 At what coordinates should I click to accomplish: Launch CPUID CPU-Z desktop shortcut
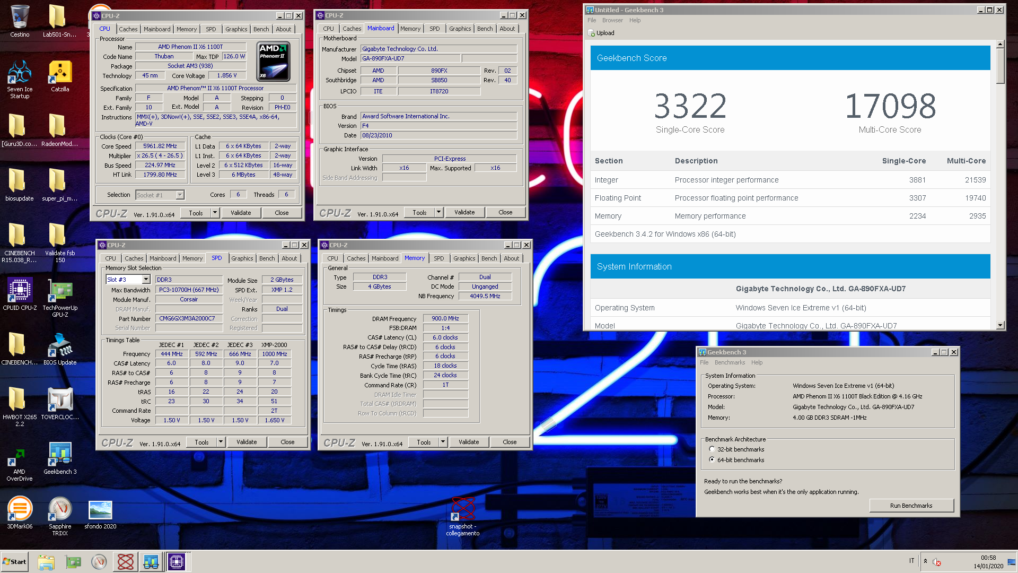[x=20, y=294]
